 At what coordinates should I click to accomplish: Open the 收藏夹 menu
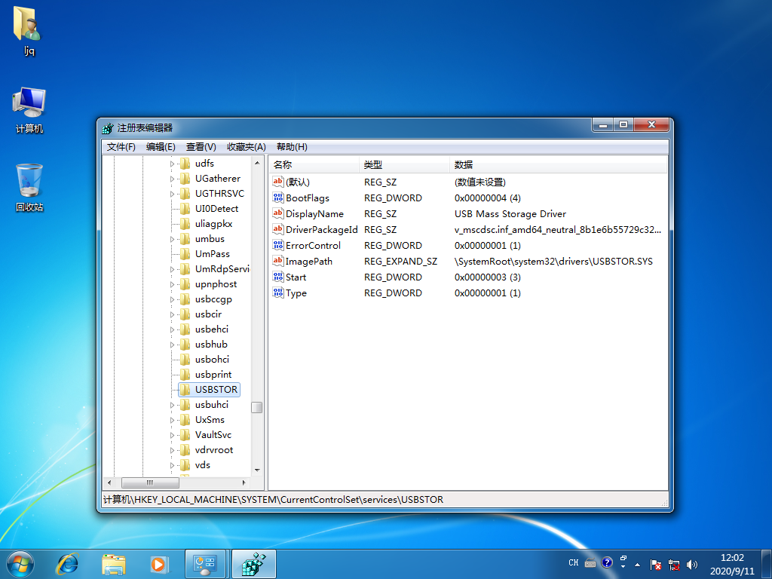[244, 146]
